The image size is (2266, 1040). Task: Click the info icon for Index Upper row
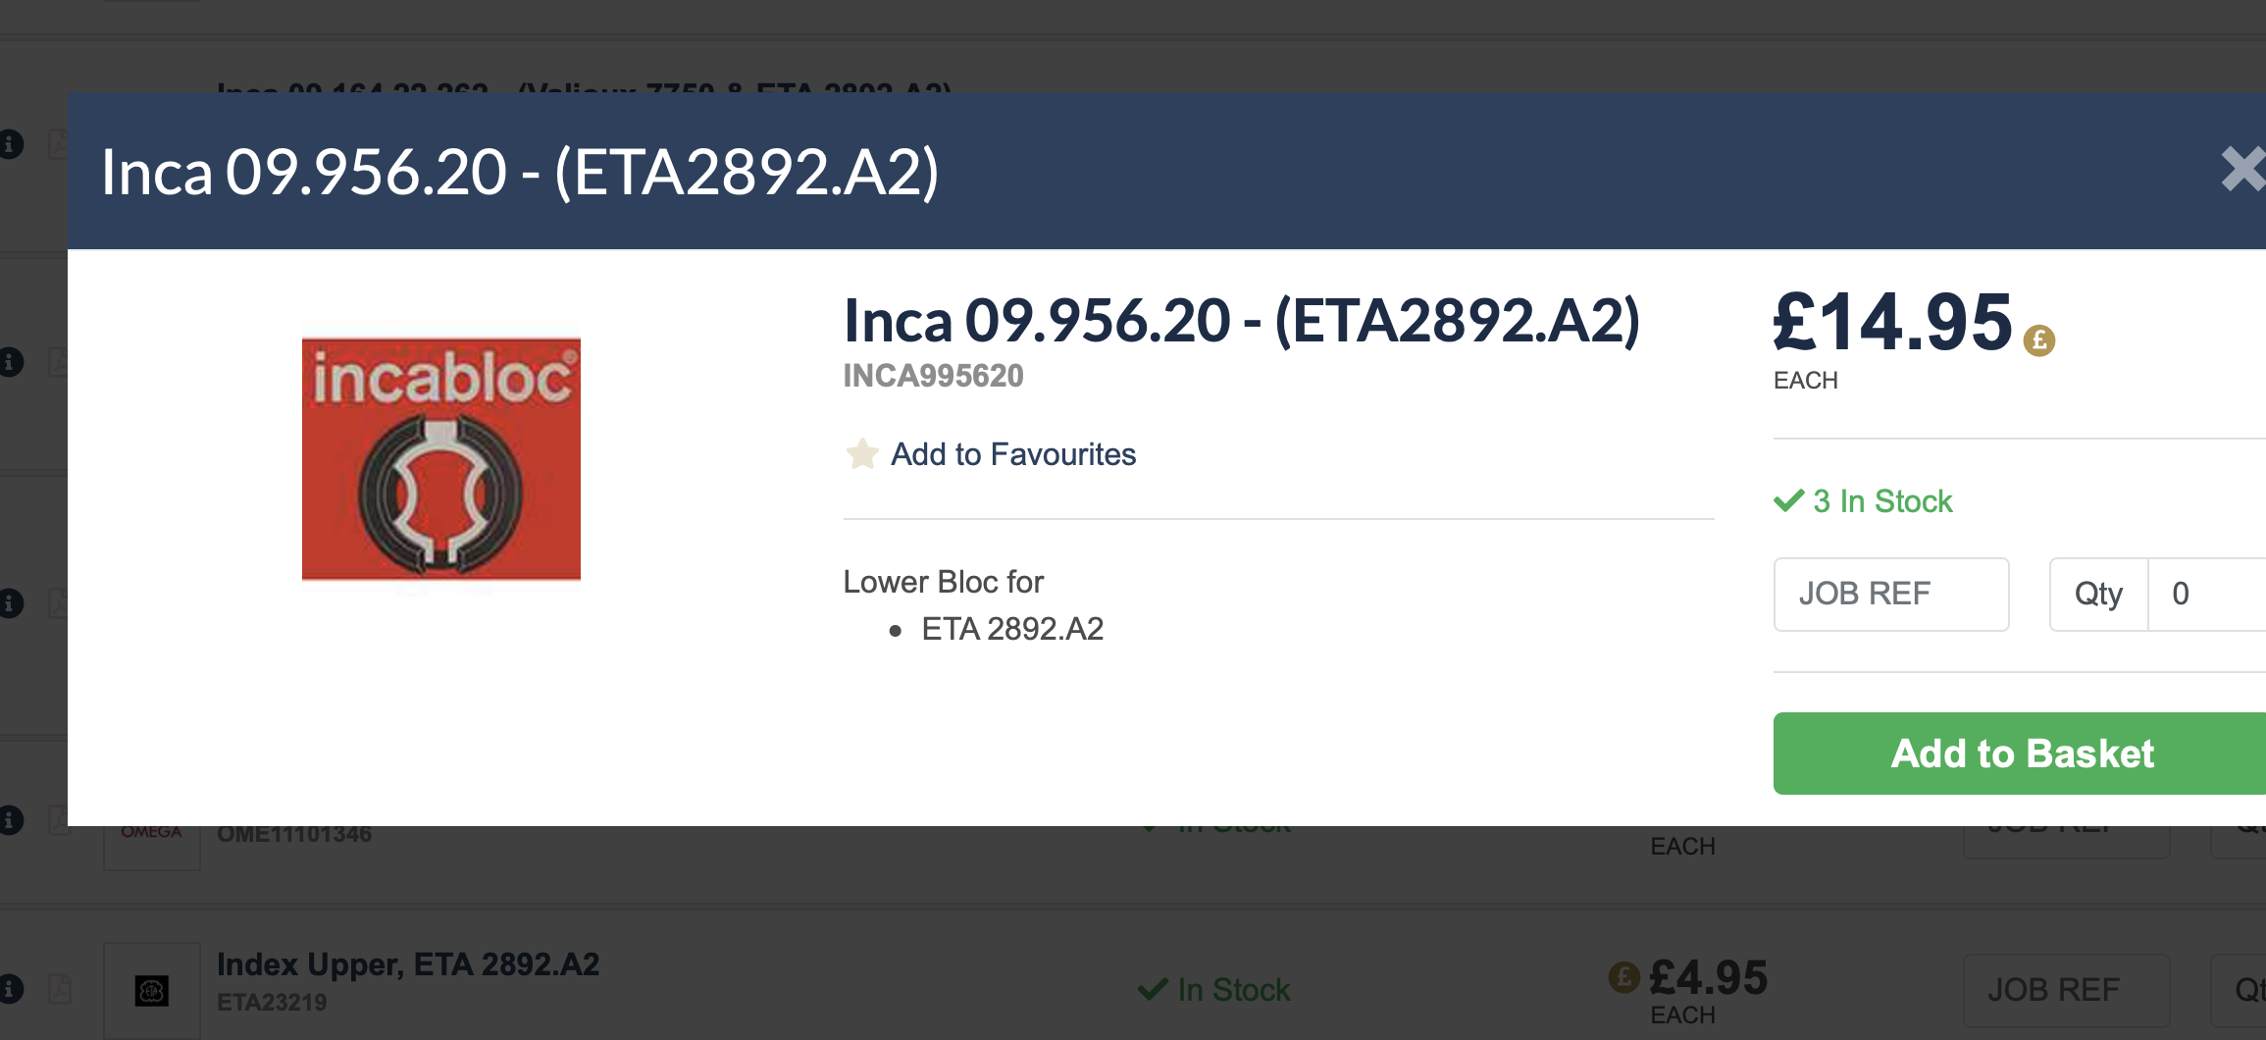pos(11,988)
